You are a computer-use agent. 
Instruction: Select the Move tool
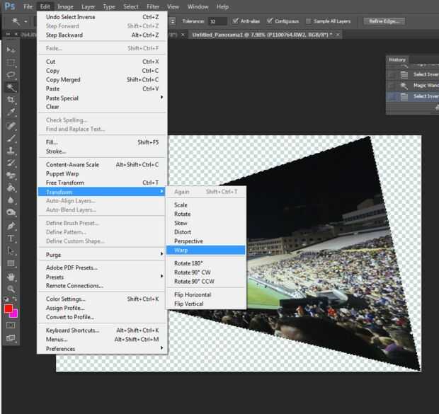11,50
